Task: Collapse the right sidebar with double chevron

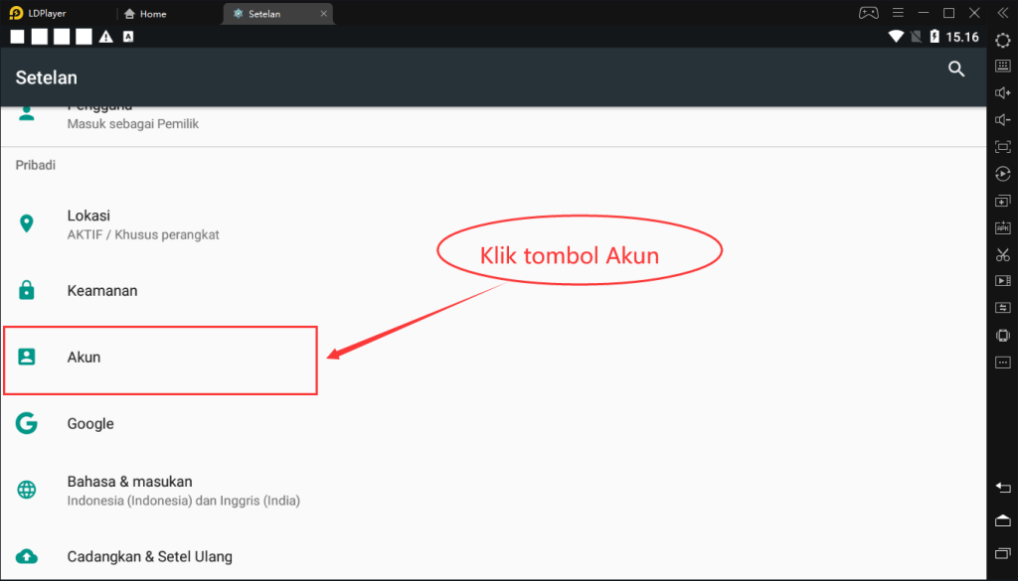Action: (x=1003, y=13)
